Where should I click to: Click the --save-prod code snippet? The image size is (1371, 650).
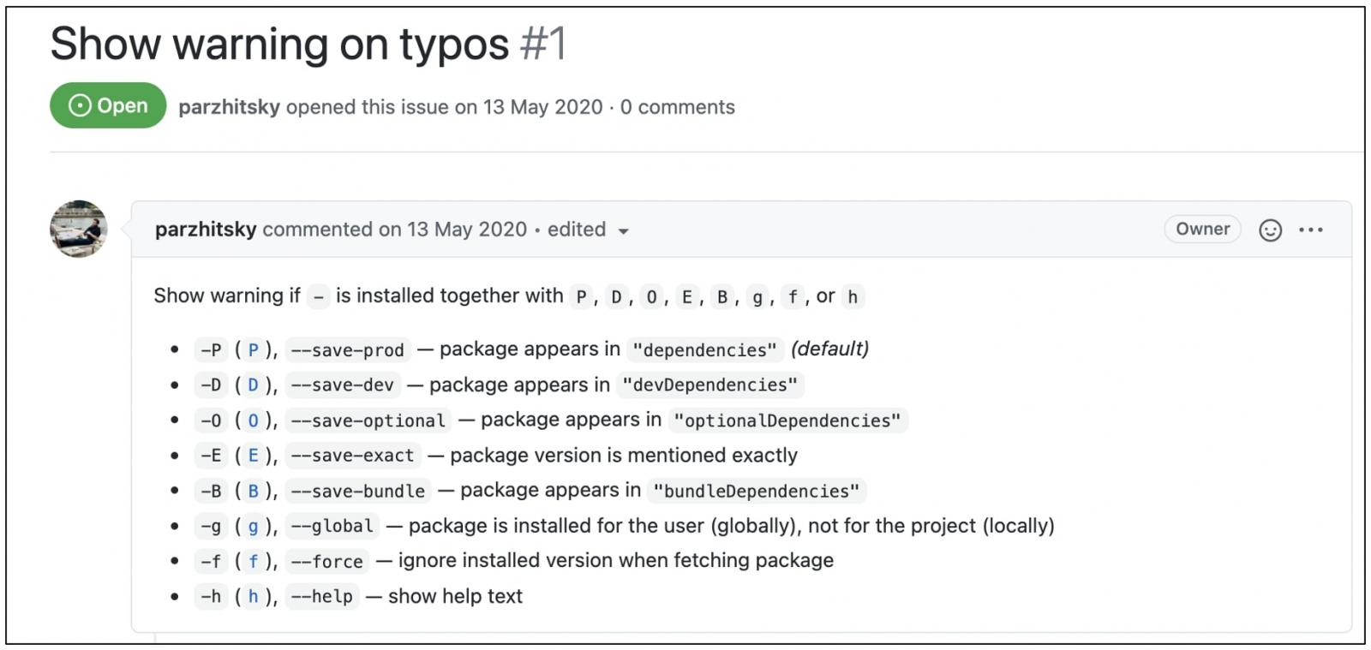(x=347, y=349)
